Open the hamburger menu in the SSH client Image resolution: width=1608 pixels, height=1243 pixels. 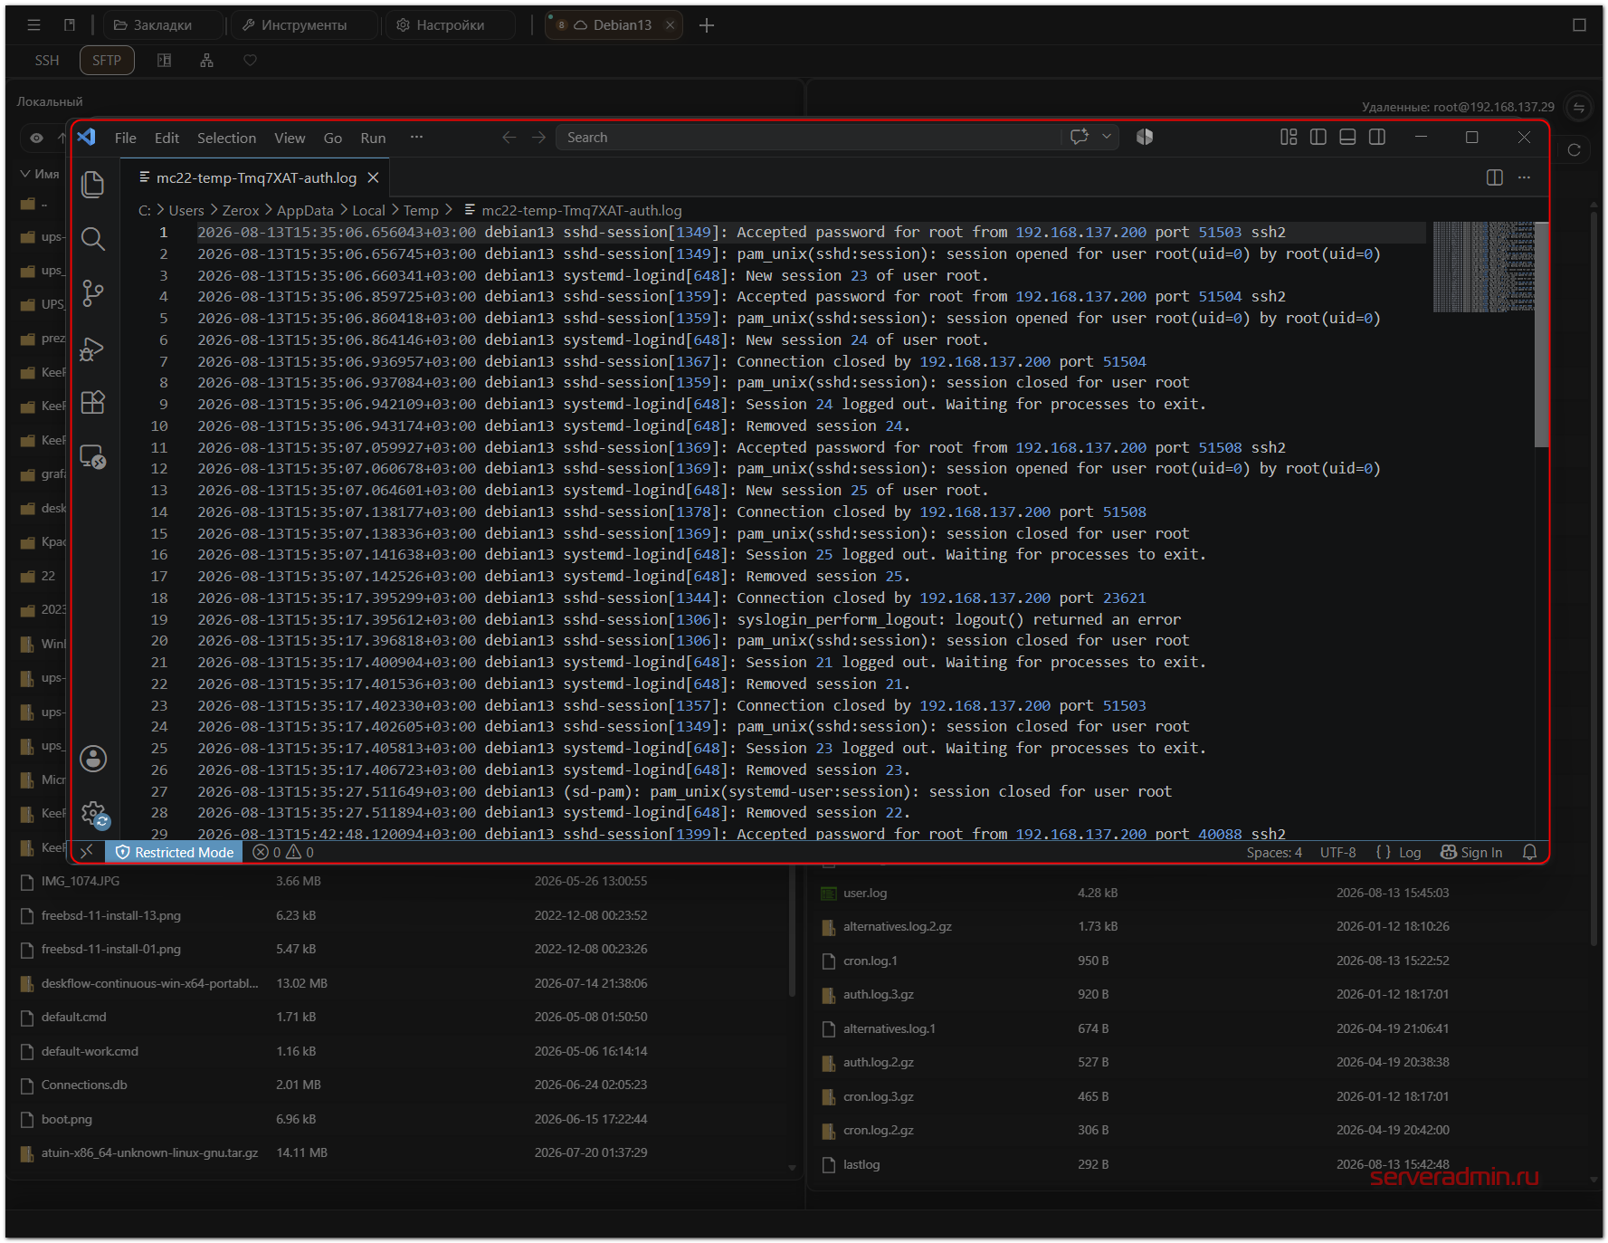tap(33, 25)
